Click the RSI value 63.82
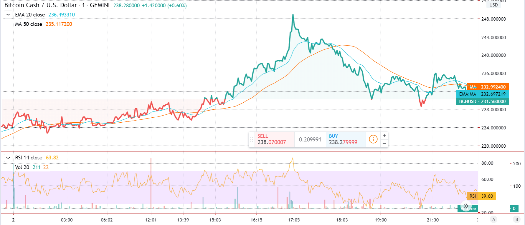The width and height of the screenshot is (525, 225). 52,158
